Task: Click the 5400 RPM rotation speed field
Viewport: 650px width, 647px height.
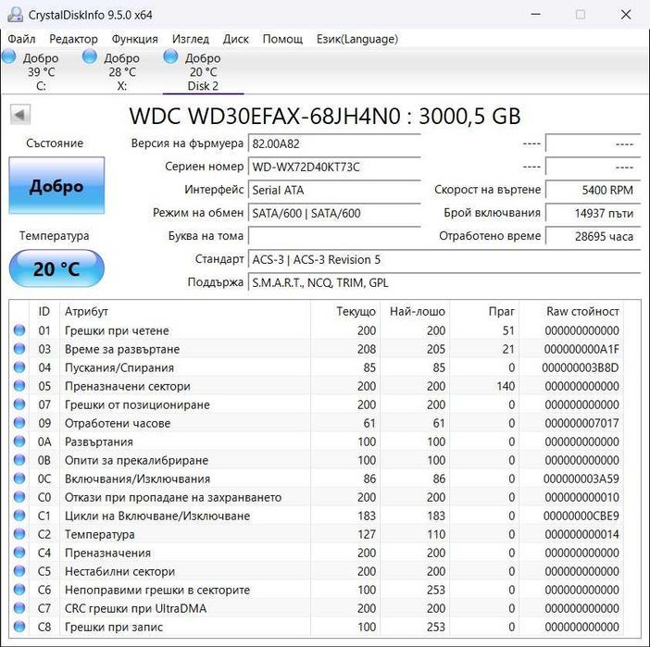Action: [x=593, y=191]
